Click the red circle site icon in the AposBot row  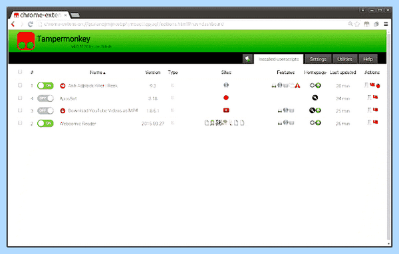point(226,98)
